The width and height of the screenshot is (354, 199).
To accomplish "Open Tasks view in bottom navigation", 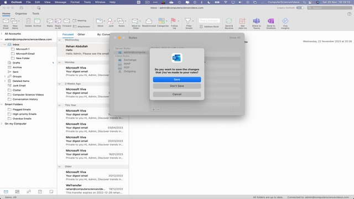I will 40,192.
